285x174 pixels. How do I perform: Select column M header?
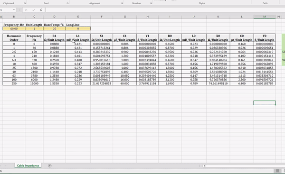[265, 17]
